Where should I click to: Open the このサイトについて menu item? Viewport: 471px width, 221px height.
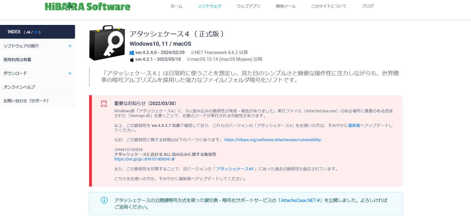coord(329,6)
